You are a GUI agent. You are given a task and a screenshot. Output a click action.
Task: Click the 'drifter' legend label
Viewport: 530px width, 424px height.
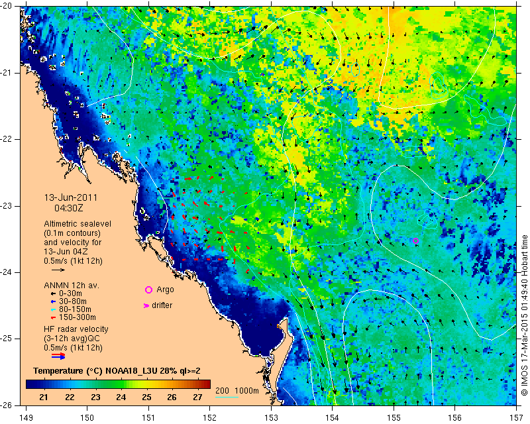(x=162, y=305)
